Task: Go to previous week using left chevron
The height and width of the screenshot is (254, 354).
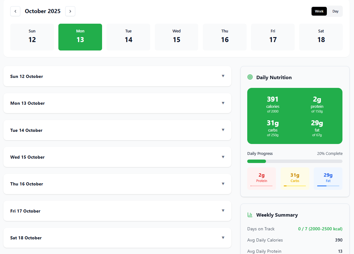Action: 15,11
